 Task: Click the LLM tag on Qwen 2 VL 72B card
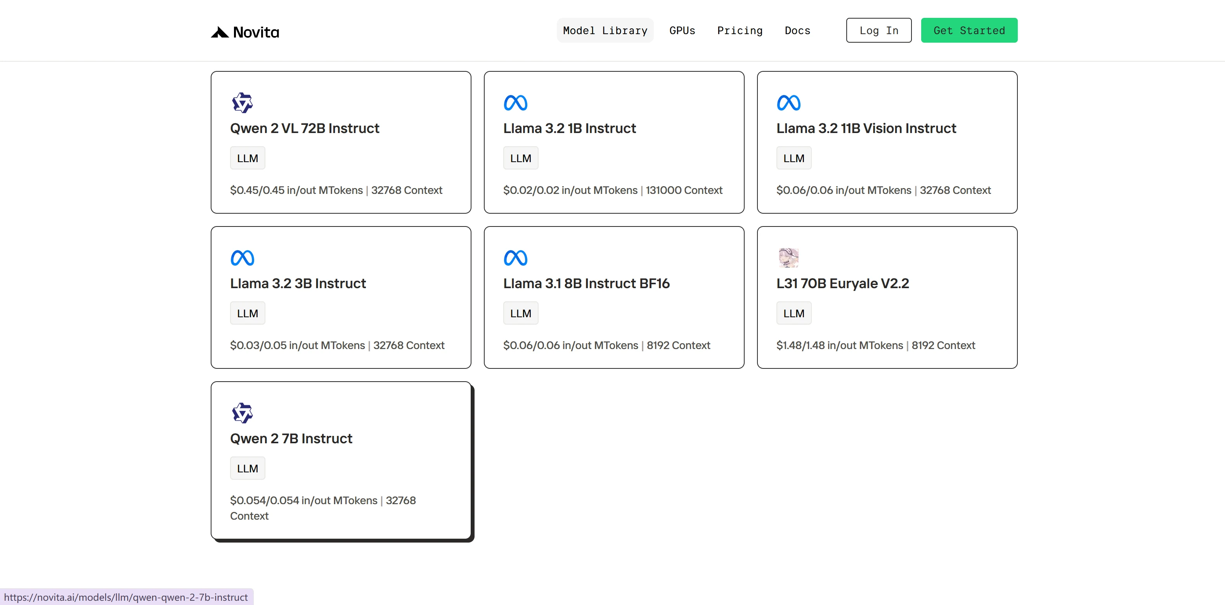(x=247, y=158)
